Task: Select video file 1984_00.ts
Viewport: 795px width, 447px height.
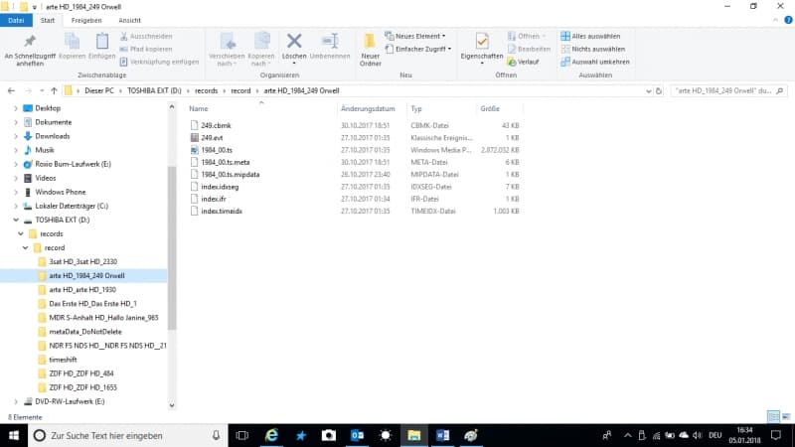Action: [x=217, y=150]
